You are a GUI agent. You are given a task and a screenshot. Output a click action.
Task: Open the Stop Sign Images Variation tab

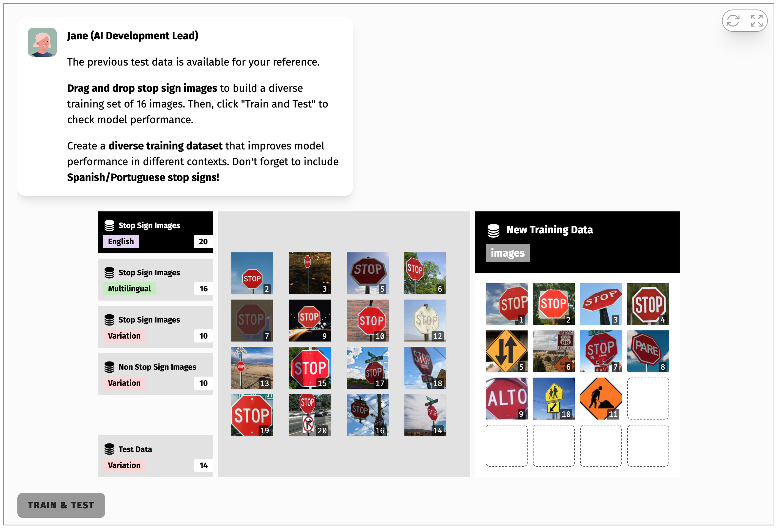pyautogui.click(x=155, y=327)
